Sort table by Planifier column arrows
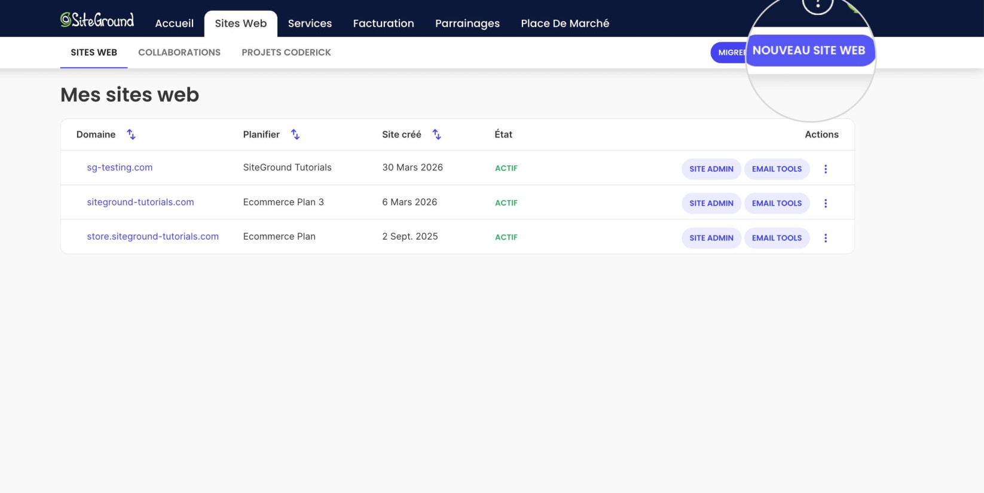 coord(295,134)
